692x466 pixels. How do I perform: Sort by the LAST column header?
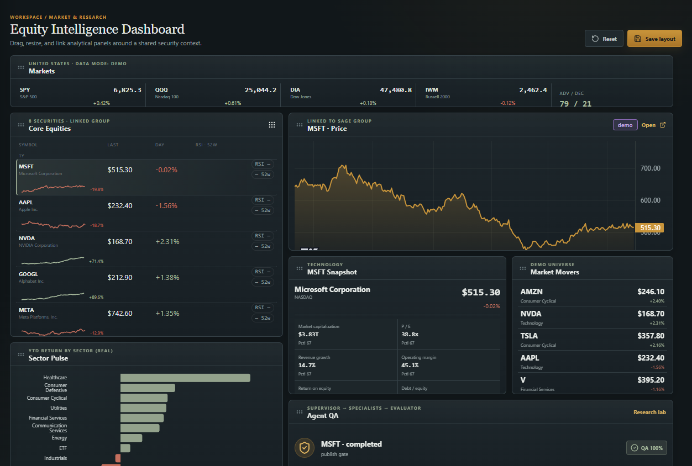coord(113,145)
